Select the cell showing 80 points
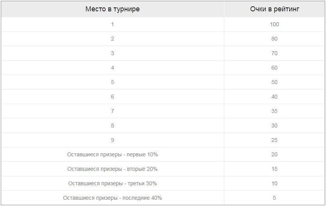Image resolution: width=326 pixels, height=206 pixels. [274, 39]
